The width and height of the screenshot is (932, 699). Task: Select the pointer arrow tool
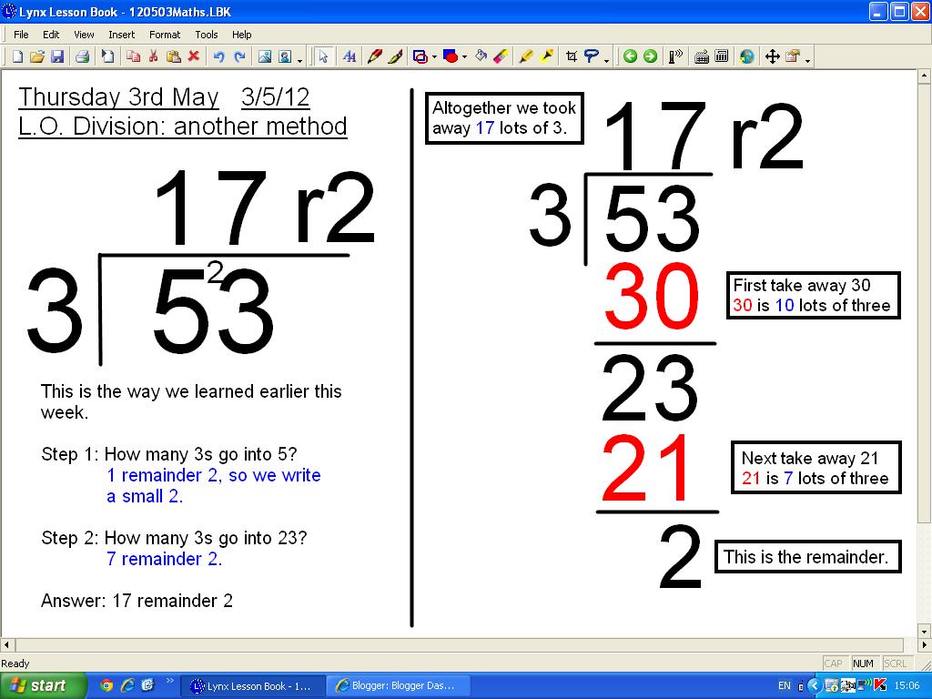pyautogui.click(x=322, y=56)
